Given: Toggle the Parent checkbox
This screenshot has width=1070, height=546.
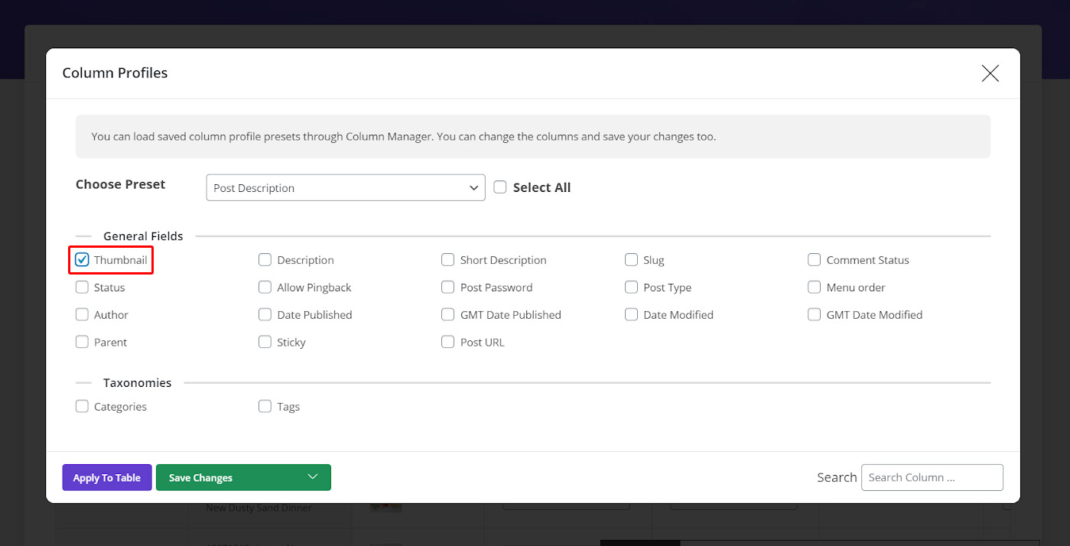Looking at the screenshot, I should 82,343.
